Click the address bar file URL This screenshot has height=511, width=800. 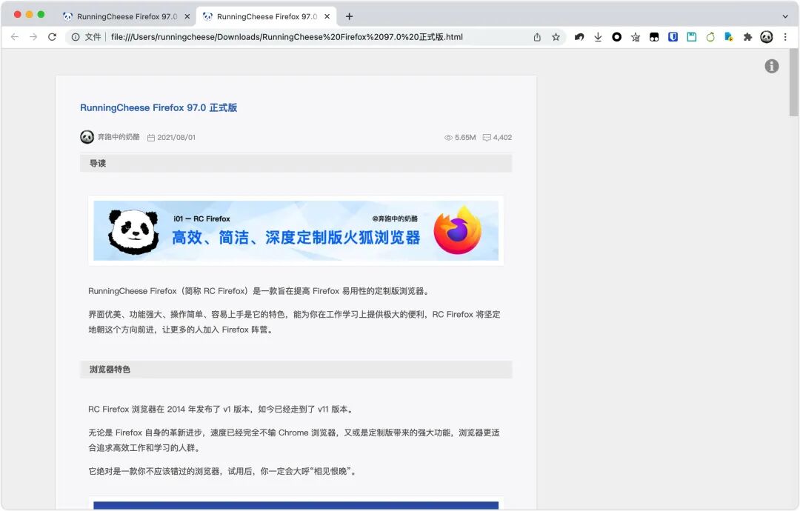click(x=287, y=37)
